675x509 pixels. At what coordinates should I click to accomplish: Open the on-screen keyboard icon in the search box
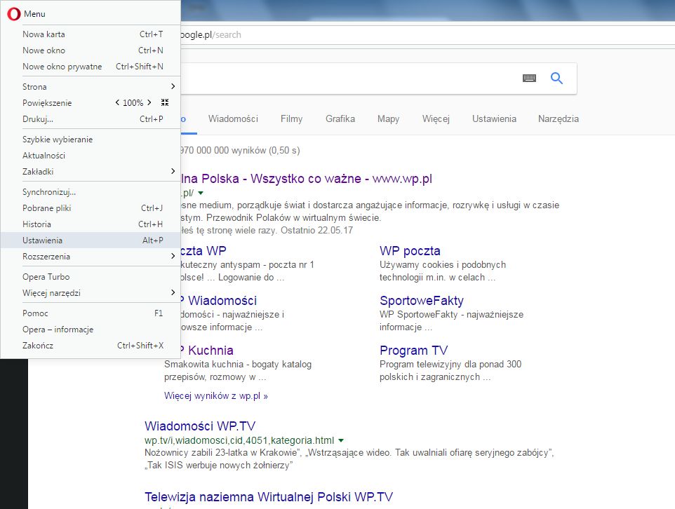(x=529, y=78)
